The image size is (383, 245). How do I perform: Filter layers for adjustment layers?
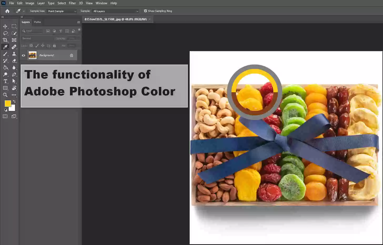coord(54,31)
